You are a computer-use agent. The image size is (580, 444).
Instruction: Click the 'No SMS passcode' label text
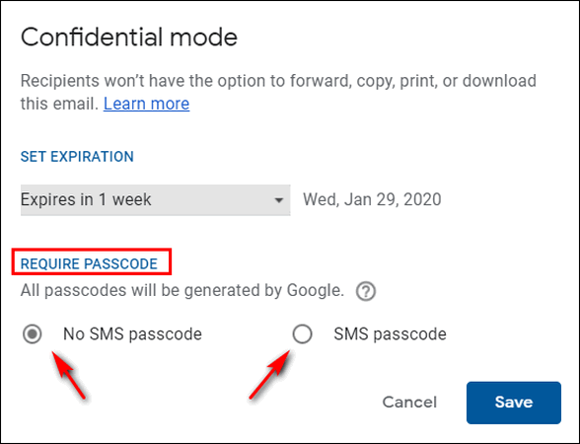point(132,334)
